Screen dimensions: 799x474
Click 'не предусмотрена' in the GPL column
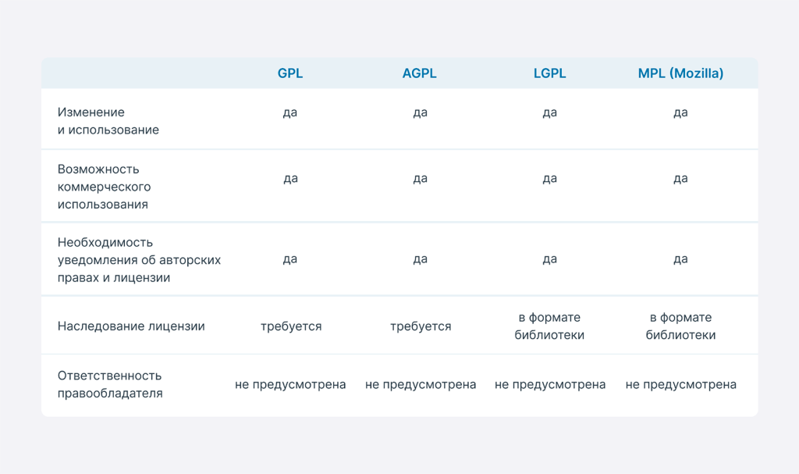pos(290,385)
